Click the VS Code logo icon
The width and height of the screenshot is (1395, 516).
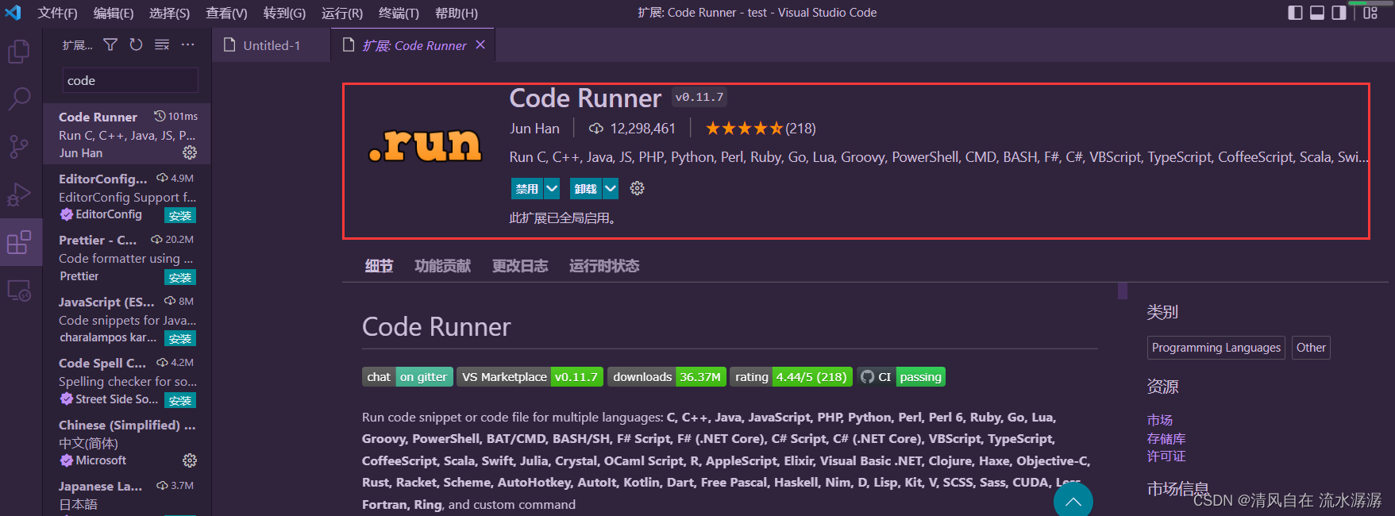tap(13, 13)
